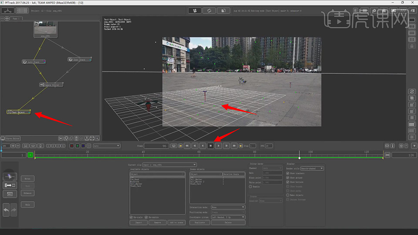
Task: Uncheck Show trackers
Action: click(x=288, y=173)
